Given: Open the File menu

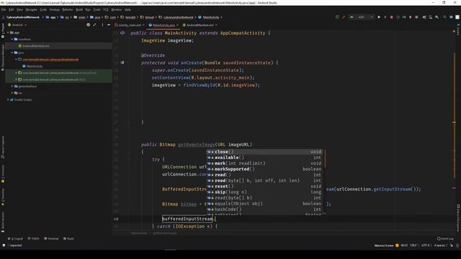Looking at the screenshot, I should click(4, 9).
